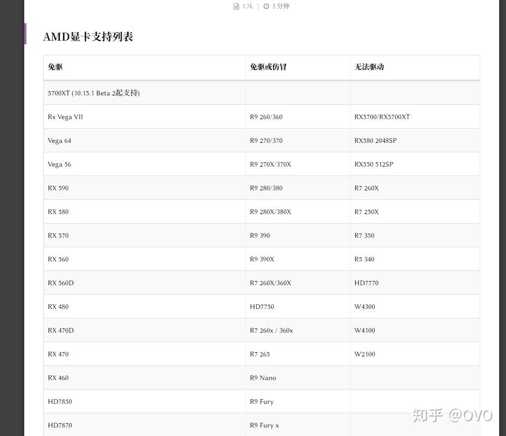Screen dimensions: 506x436
Task: Pick the 'R7 350' cell
Action: 415,235
